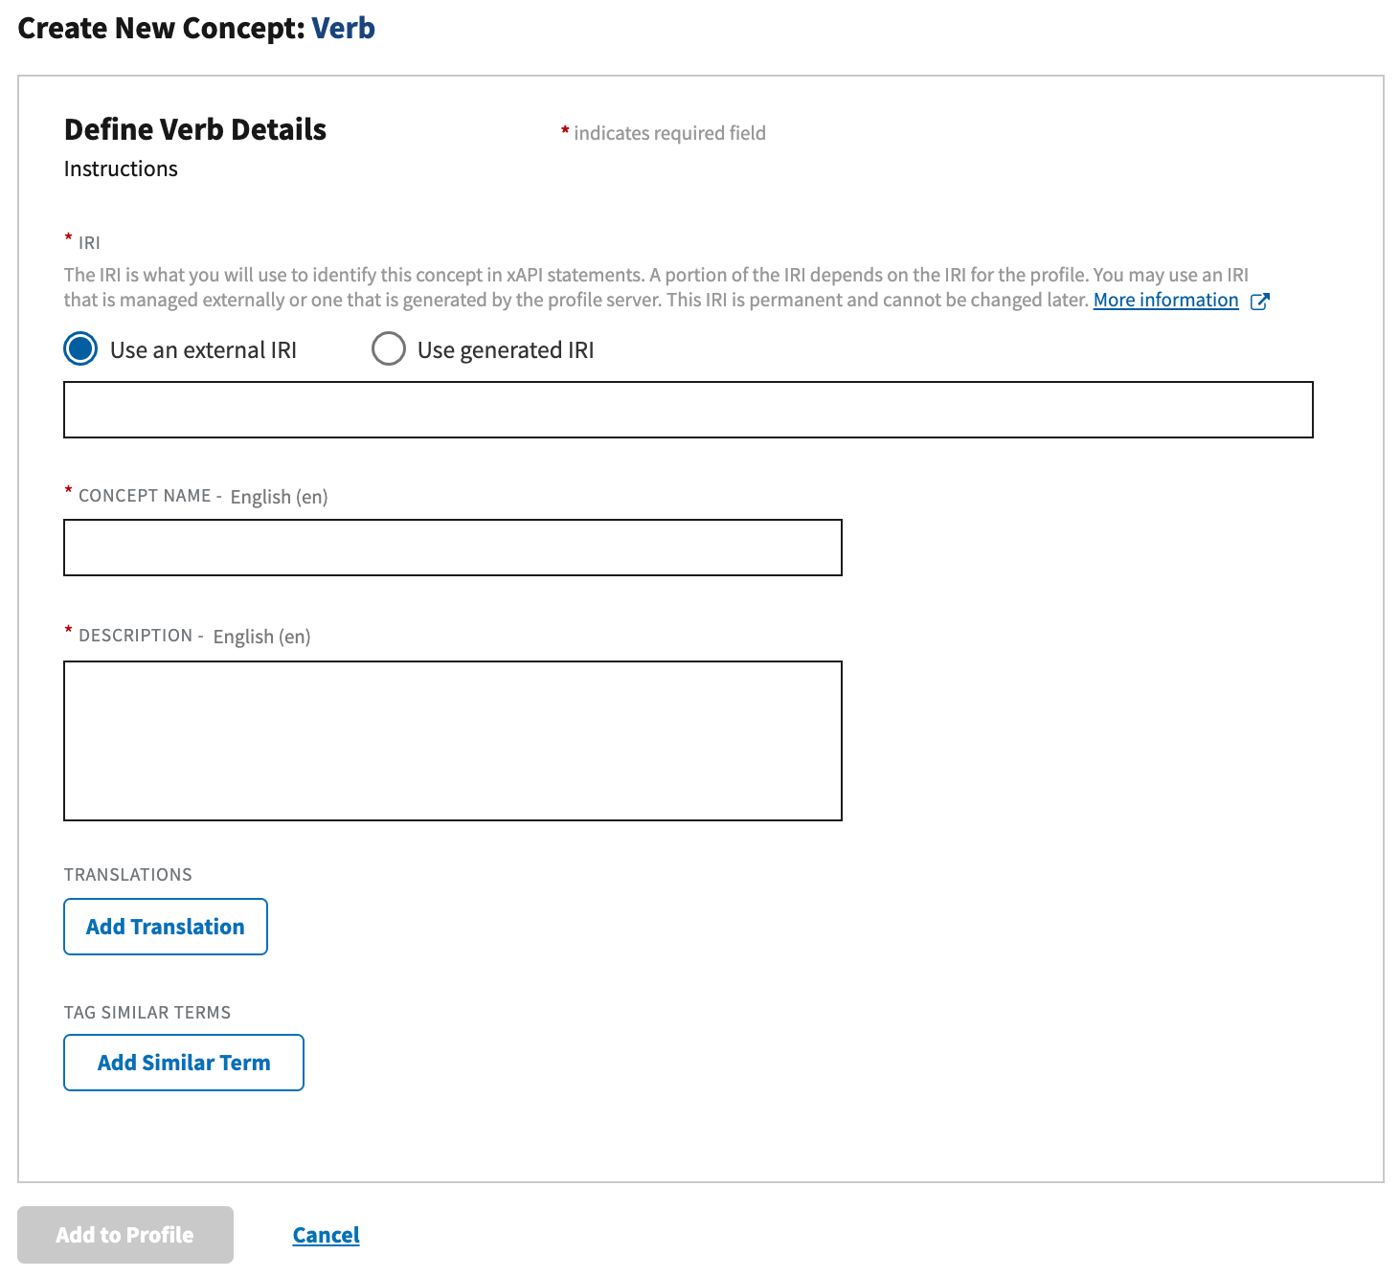1400x1277 pixels.
Task: Click the blue 'Verb' title text
Action: pos(343,29)
